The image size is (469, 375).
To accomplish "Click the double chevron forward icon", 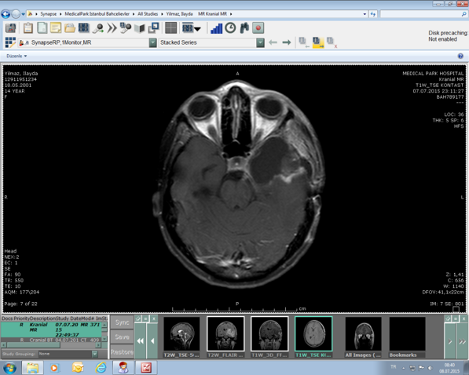I will tap(112, 27).
